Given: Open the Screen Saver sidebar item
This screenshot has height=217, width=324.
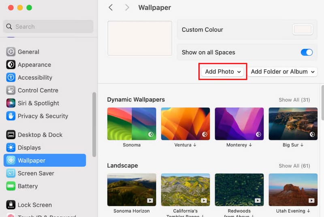Looking at the screenshot, I should click(x=36, y=173).
